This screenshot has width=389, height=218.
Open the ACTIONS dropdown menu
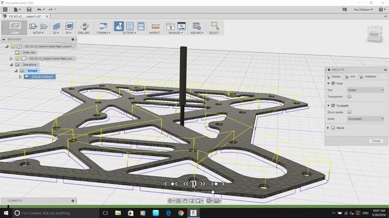pyautogui.click(x=129, y=33)
